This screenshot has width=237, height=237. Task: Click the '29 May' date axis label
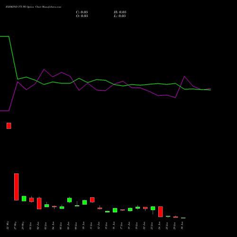23,226
